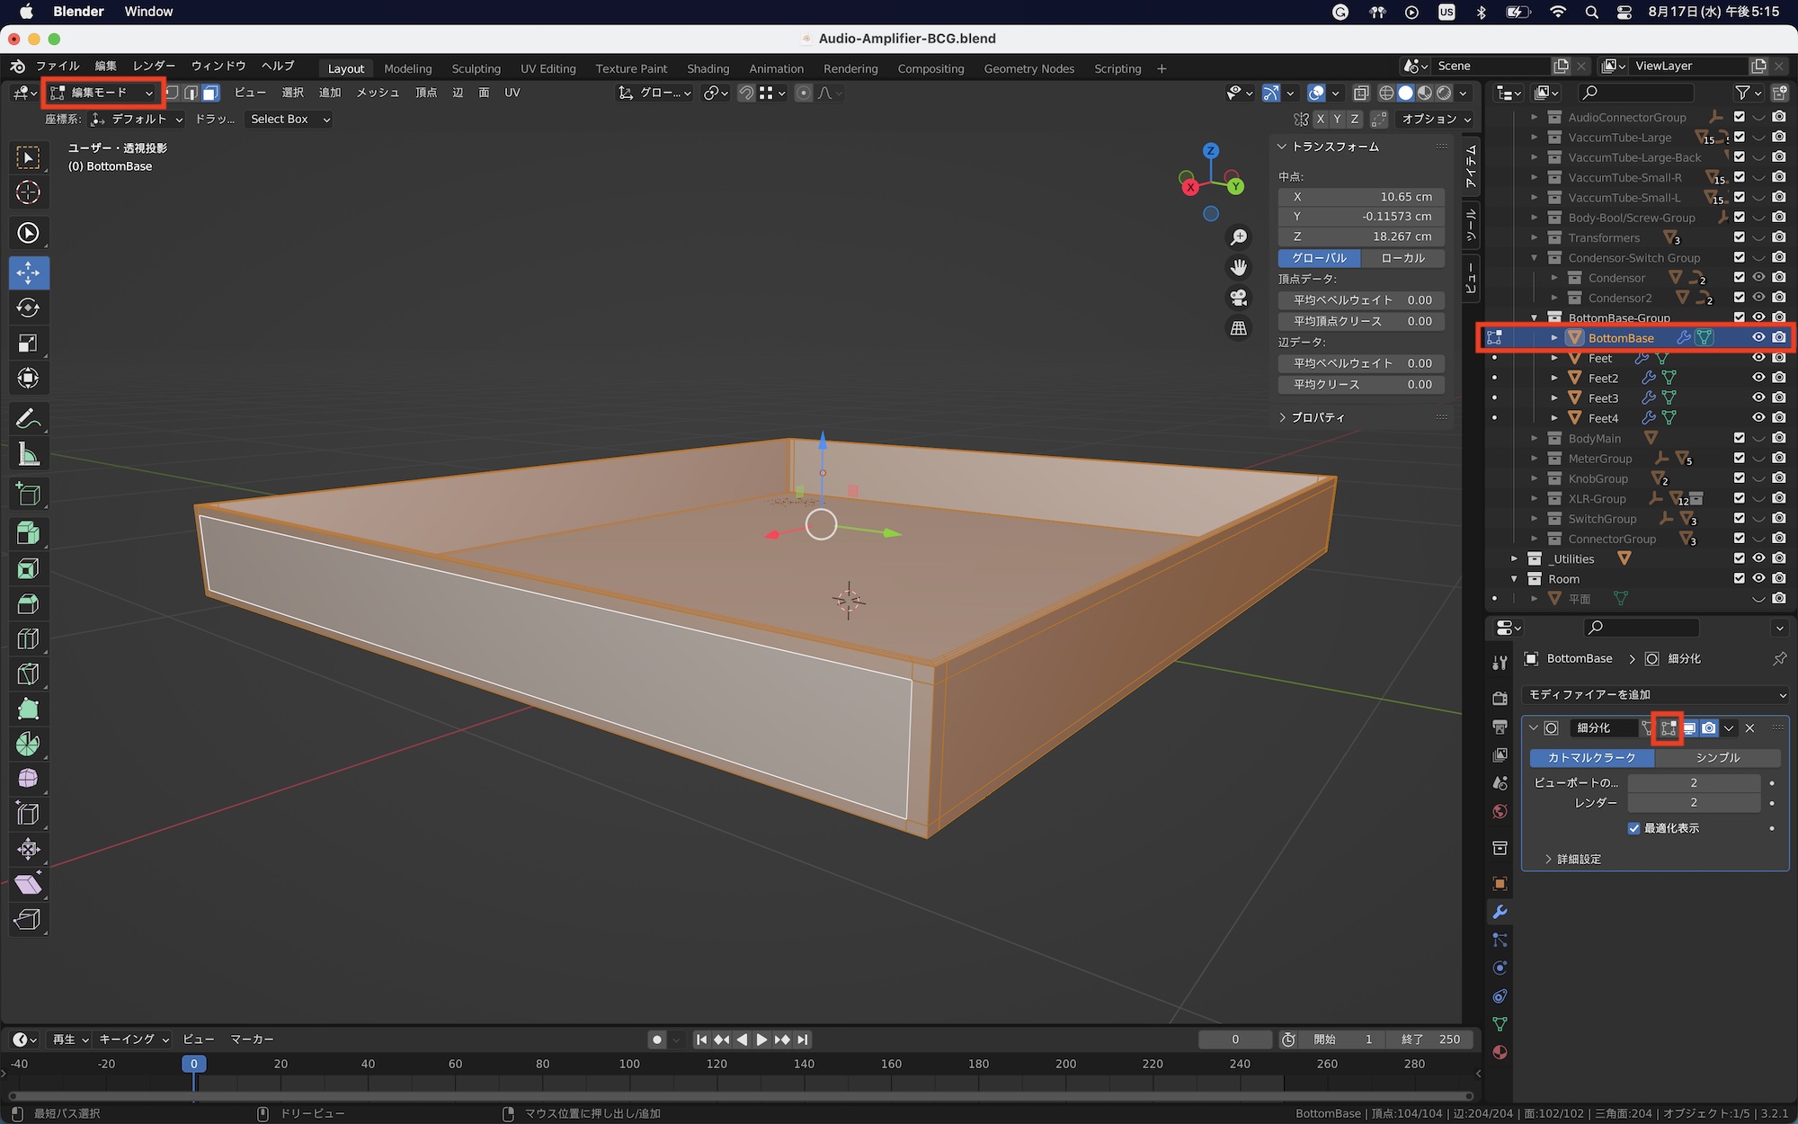Choose the Measure tool
This screenshot has height=1124, width=1798.
[28, 455]
